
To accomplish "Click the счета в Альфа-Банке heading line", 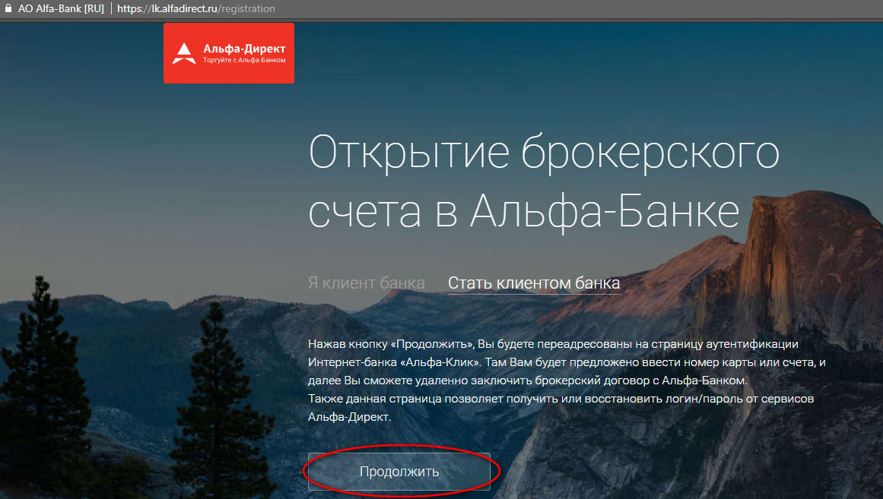I will (x=524, y=211).
